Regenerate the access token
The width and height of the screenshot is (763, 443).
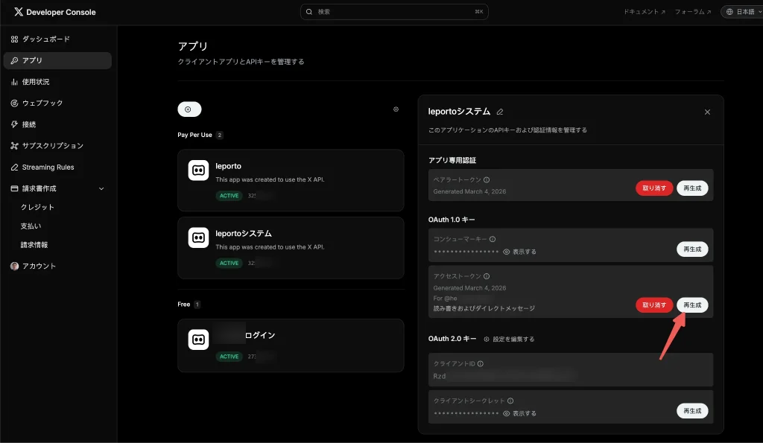click(692, 305)
